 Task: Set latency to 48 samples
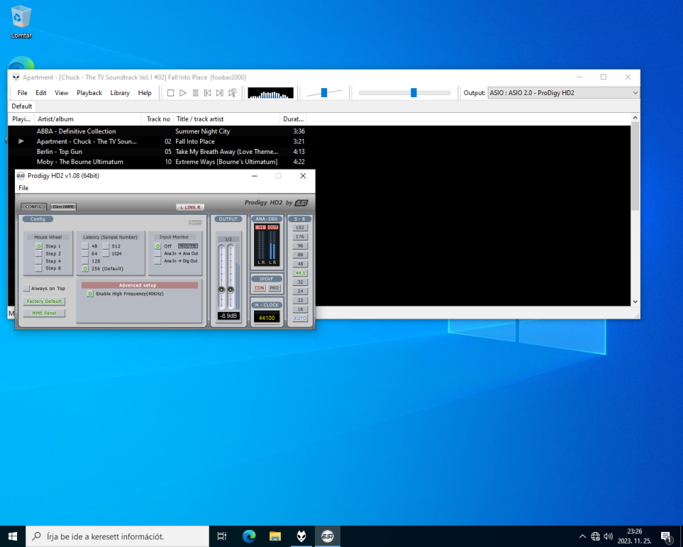pyautogui.click(x=85, y=246)
